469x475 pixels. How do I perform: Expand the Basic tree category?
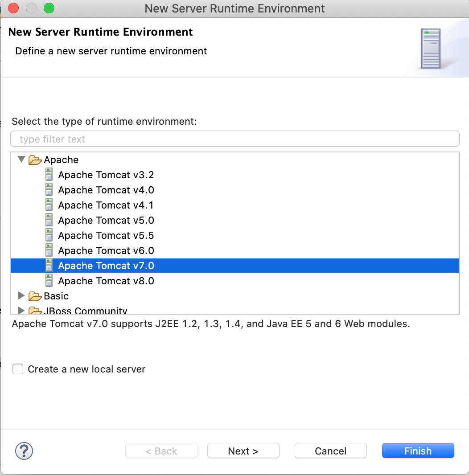(21, 295)
